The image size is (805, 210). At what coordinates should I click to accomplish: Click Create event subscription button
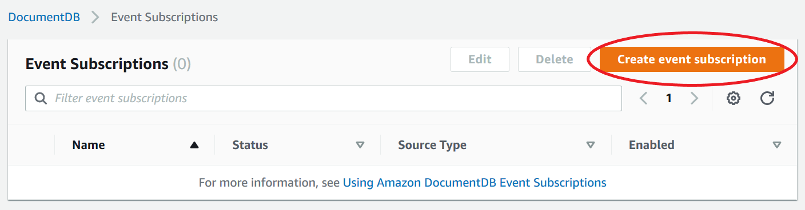[x=692, y=59]
